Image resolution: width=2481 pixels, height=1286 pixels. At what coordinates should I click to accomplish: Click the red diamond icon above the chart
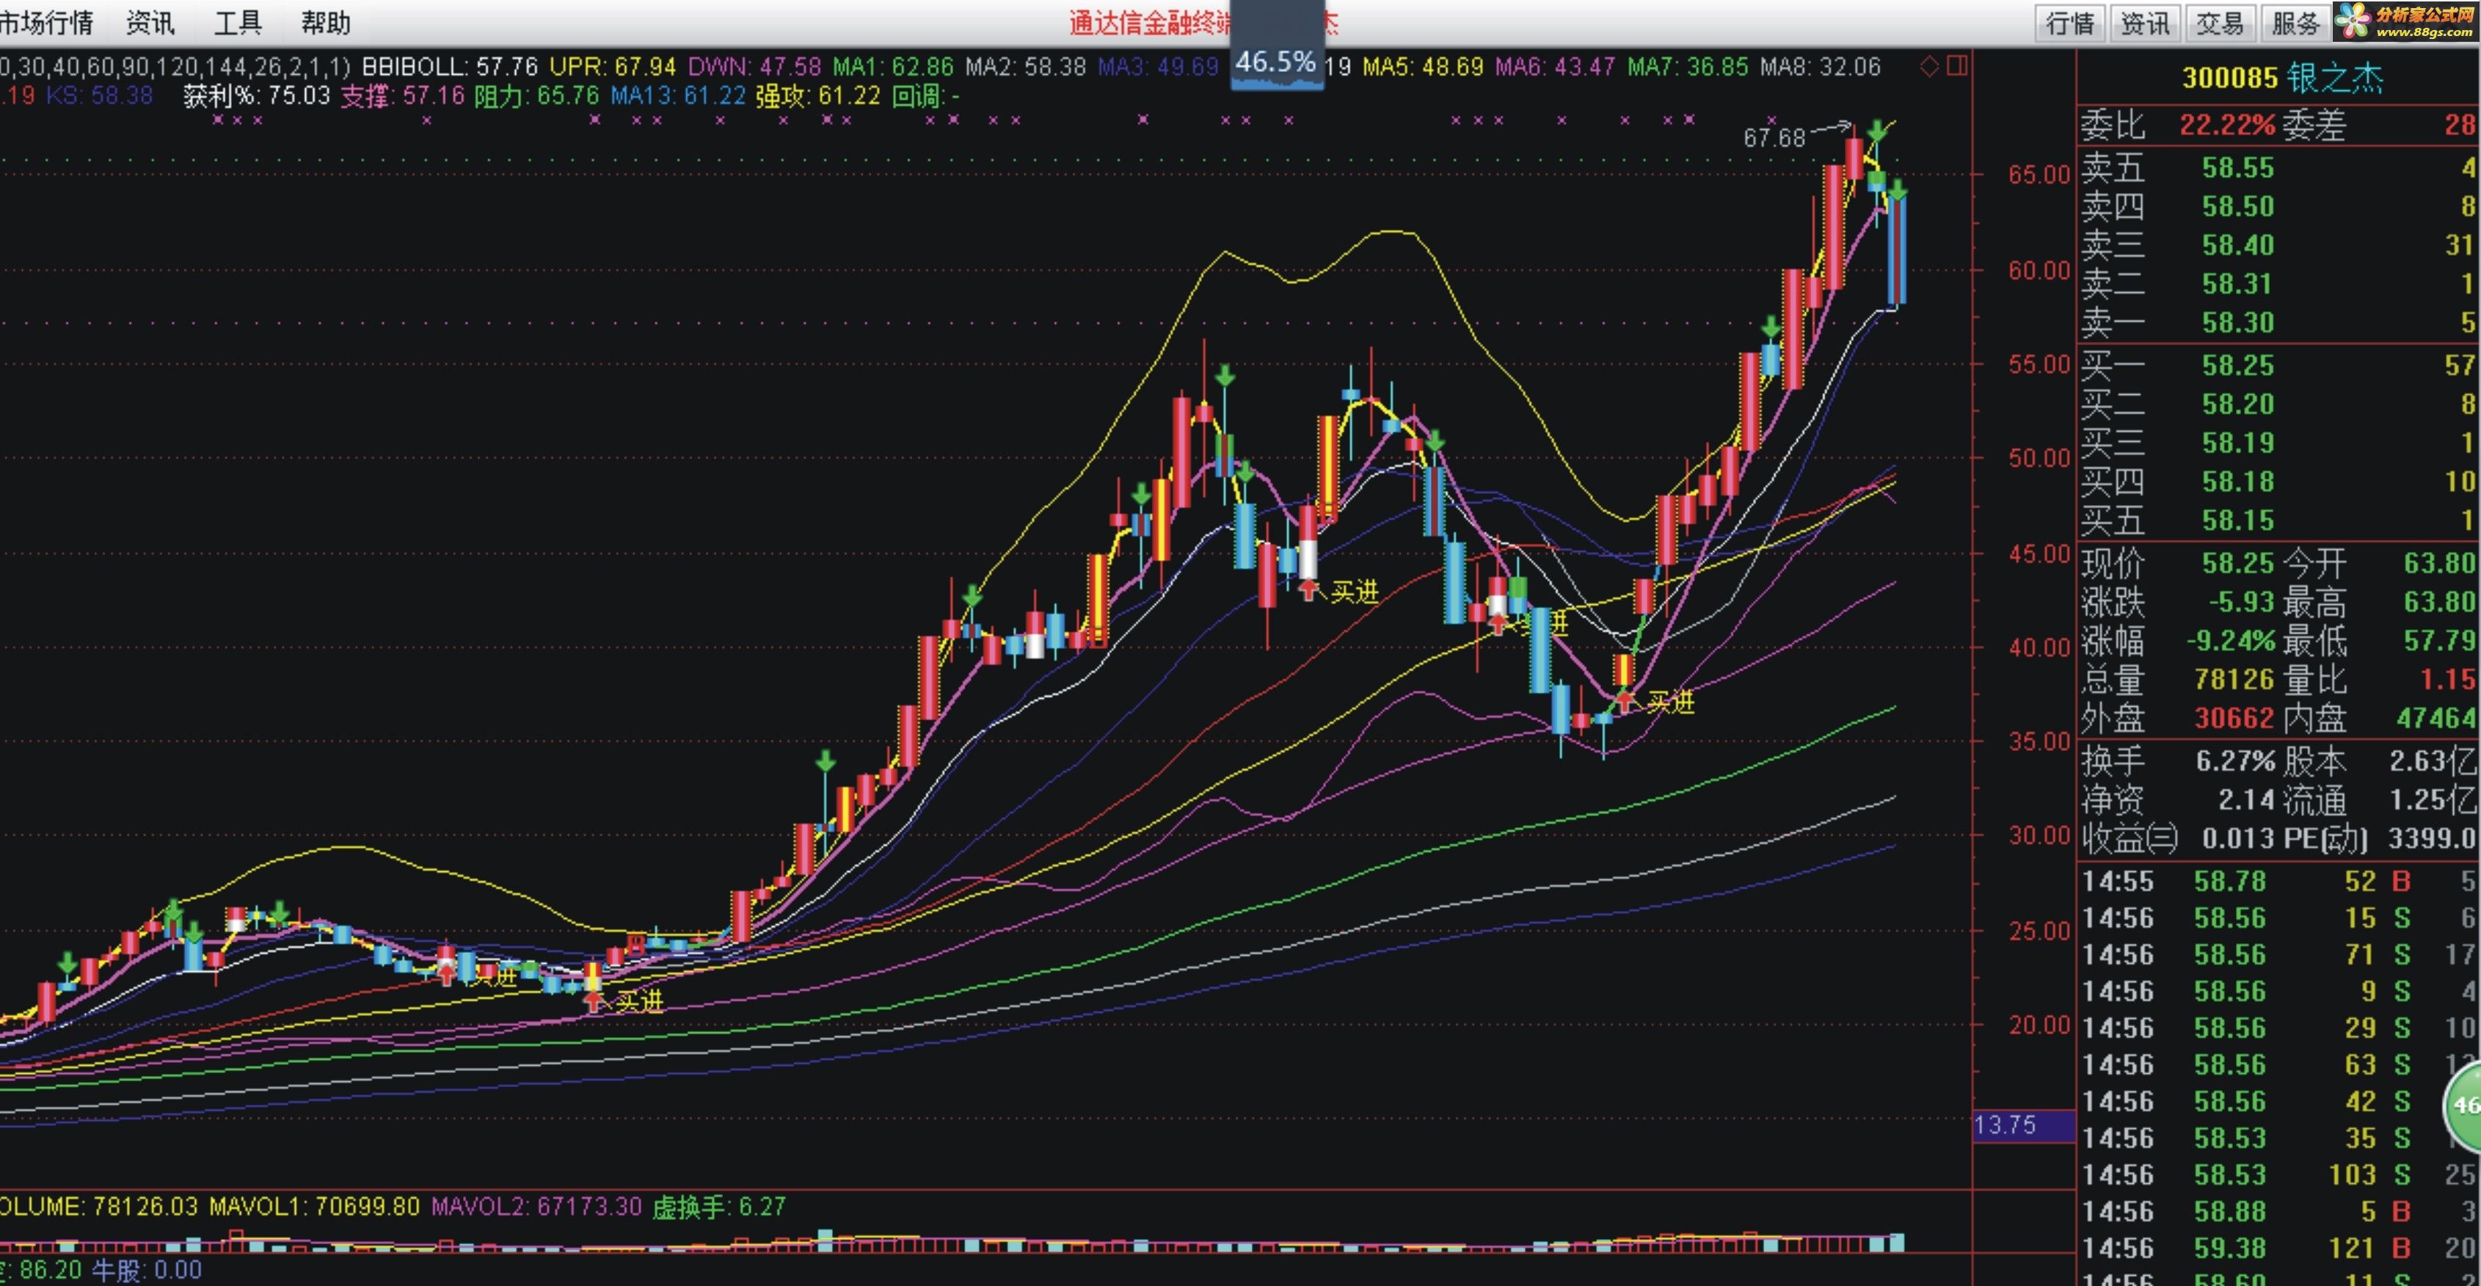(x=1929, y=67)
